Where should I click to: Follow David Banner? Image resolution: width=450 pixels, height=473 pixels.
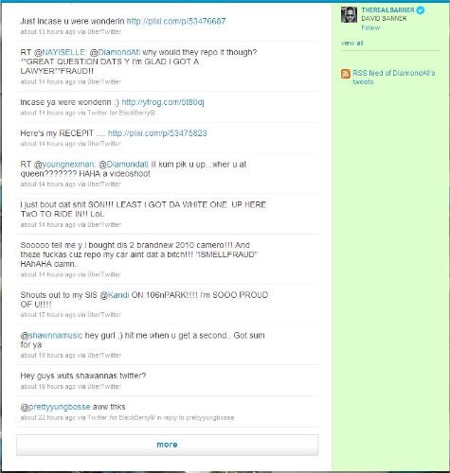pos(370,27)
